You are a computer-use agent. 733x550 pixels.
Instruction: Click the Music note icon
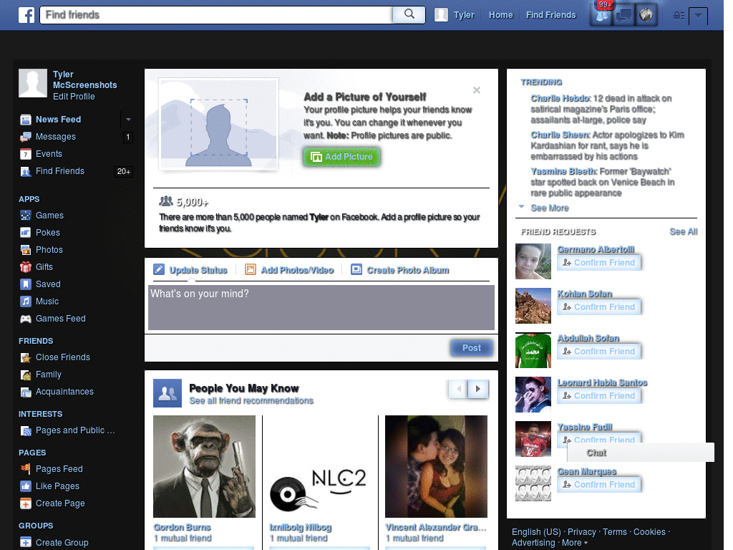pos(26,301)
